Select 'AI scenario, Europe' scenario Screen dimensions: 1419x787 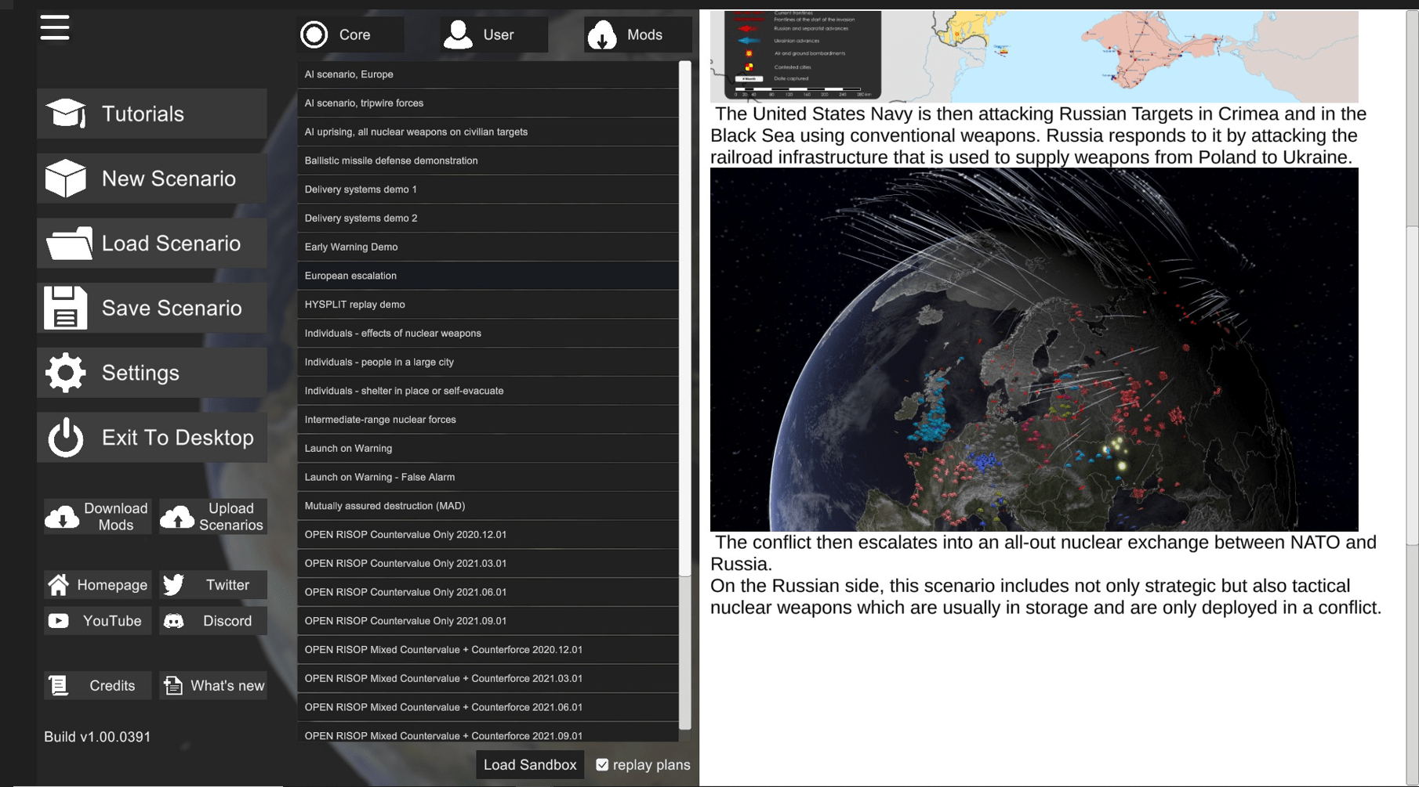[488, 74]
